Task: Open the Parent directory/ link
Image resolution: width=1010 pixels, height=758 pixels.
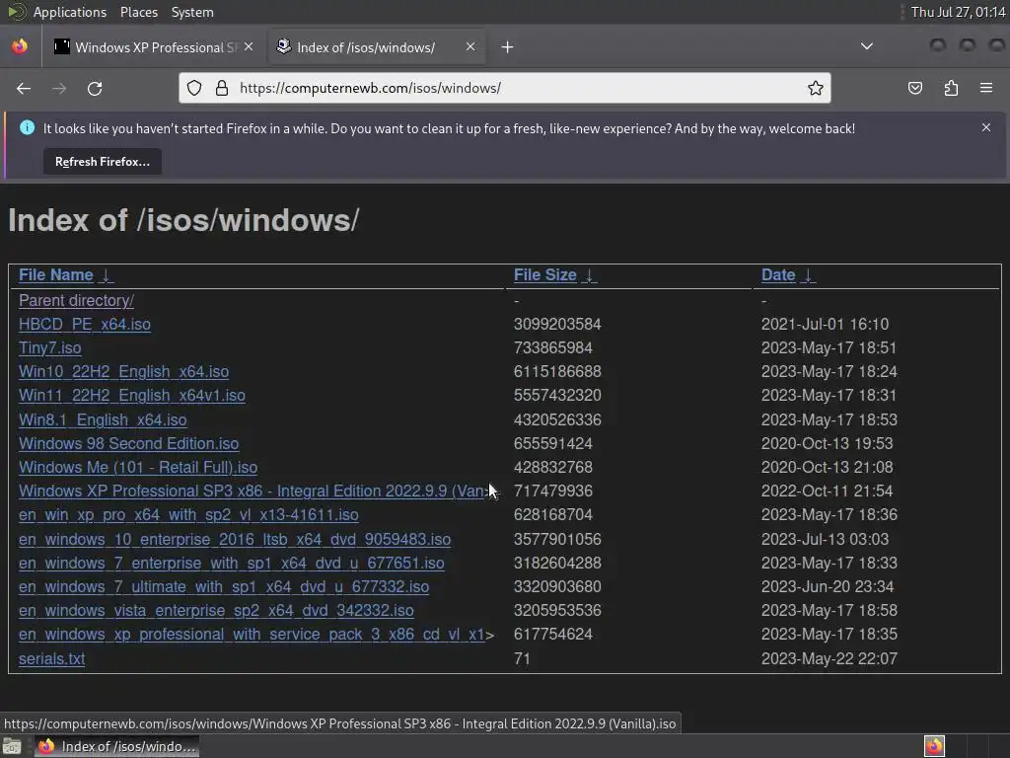Action: 76,300
